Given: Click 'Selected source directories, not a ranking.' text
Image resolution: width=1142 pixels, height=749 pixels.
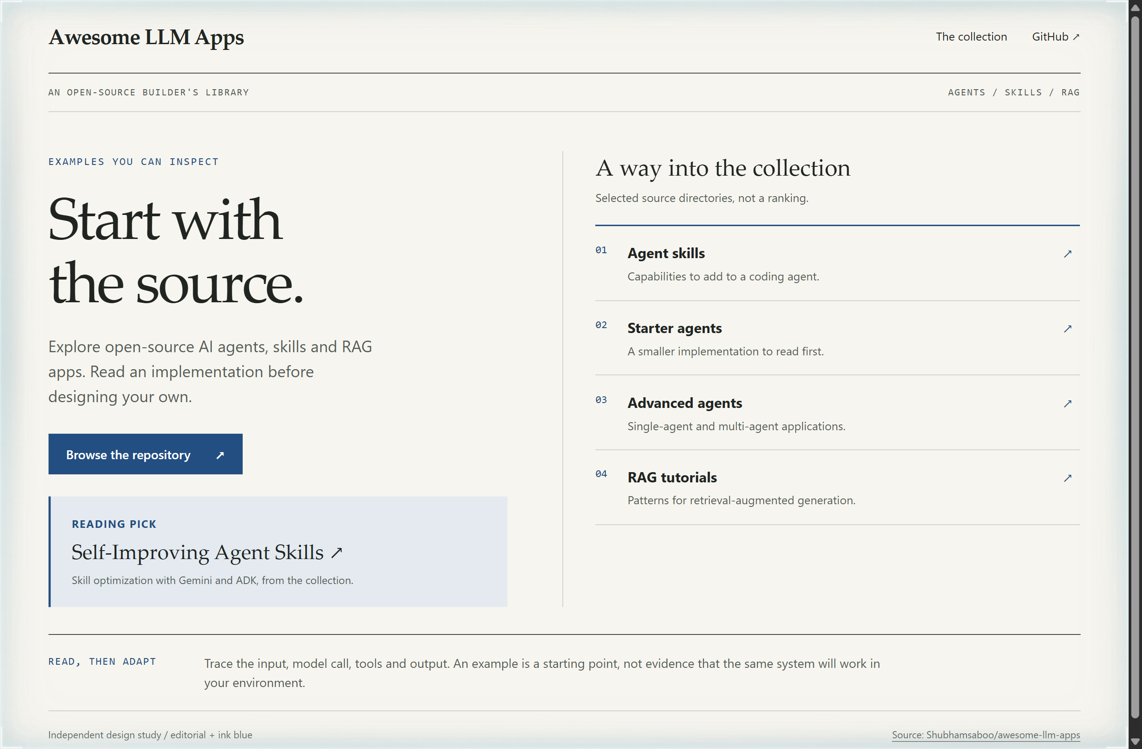Looking at the screenshot, I should tap(702, 198).
